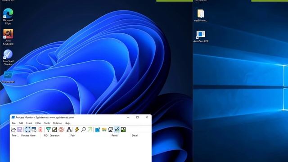
Task: Click the Process Monitor title bar app icon
Action: [13, 117]
